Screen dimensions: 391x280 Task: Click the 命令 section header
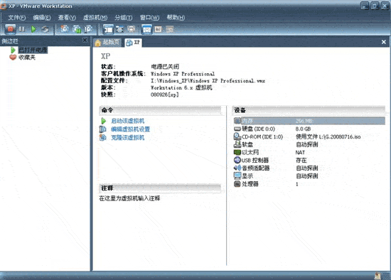(x=161, y=110)
